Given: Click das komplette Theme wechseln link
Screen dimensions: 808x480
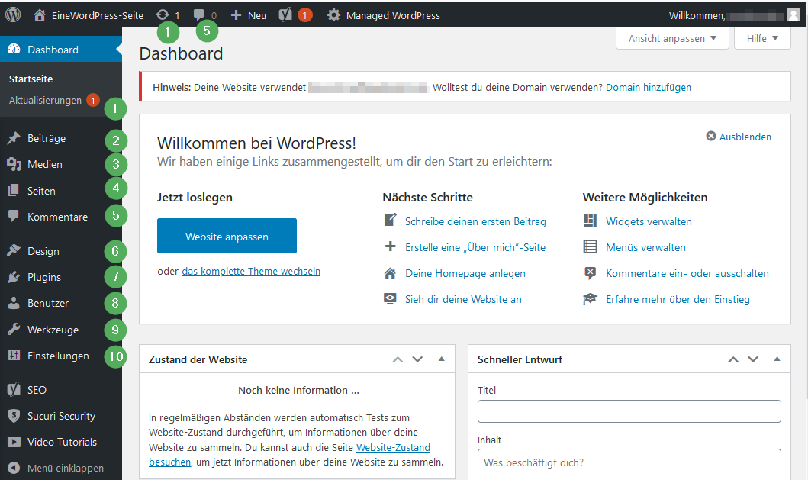Looking at the screenshot, I should [251, 271].
